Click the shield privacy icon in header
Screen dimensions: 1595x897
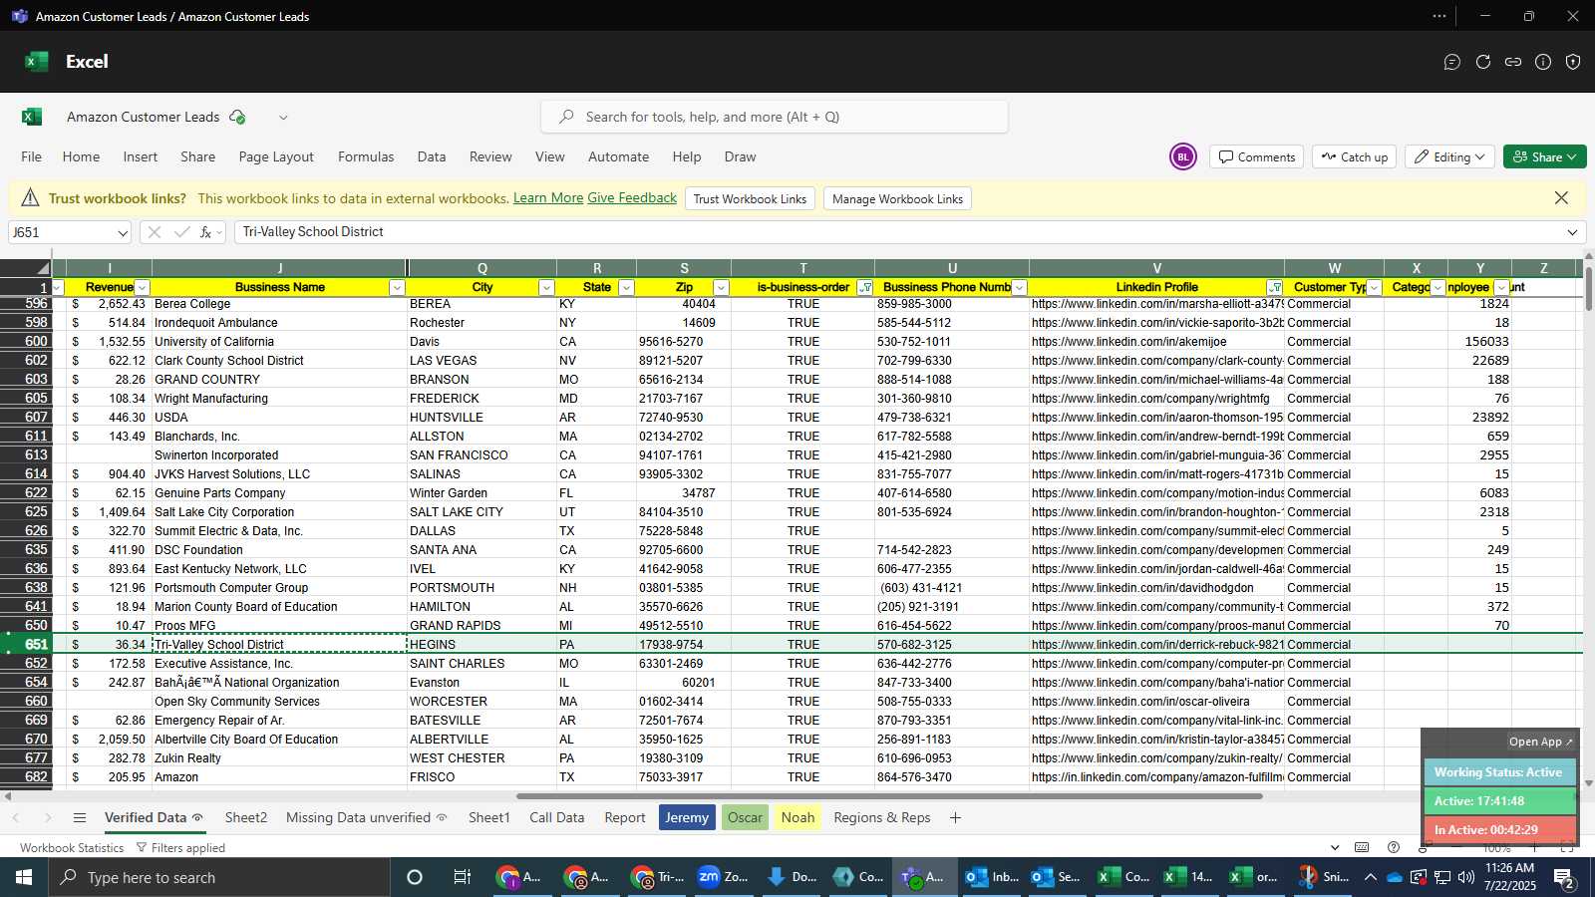coord(1573,62)
